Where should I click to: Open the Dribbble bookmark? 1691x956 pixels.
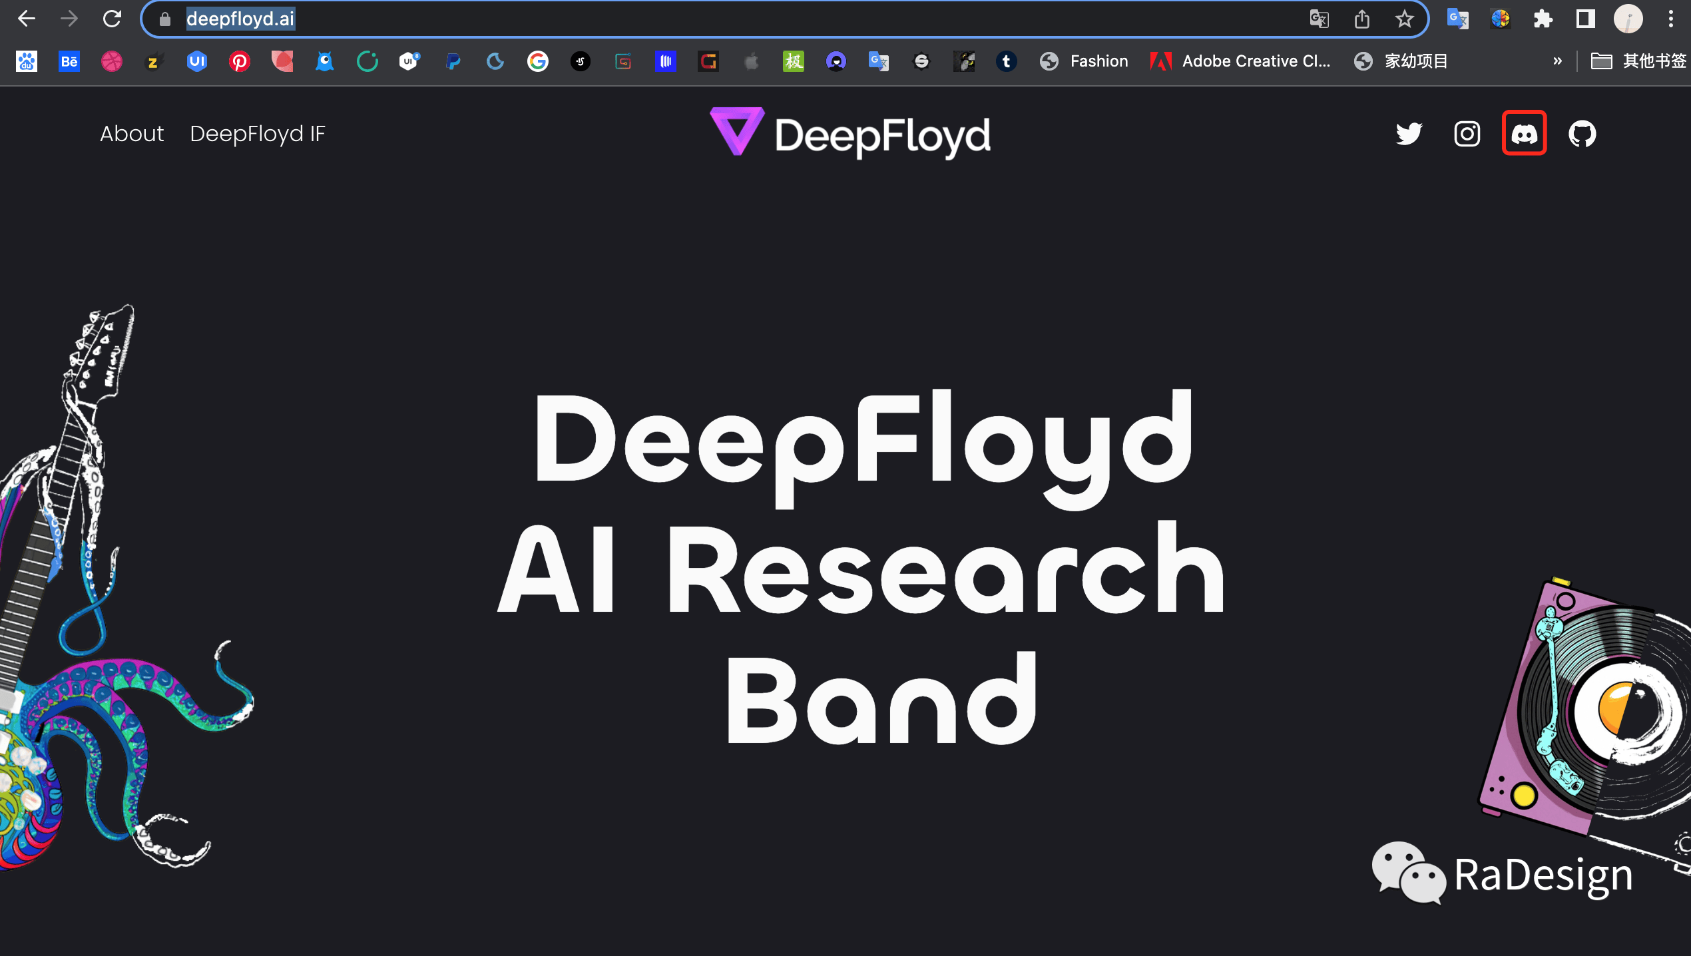[112, 61]
